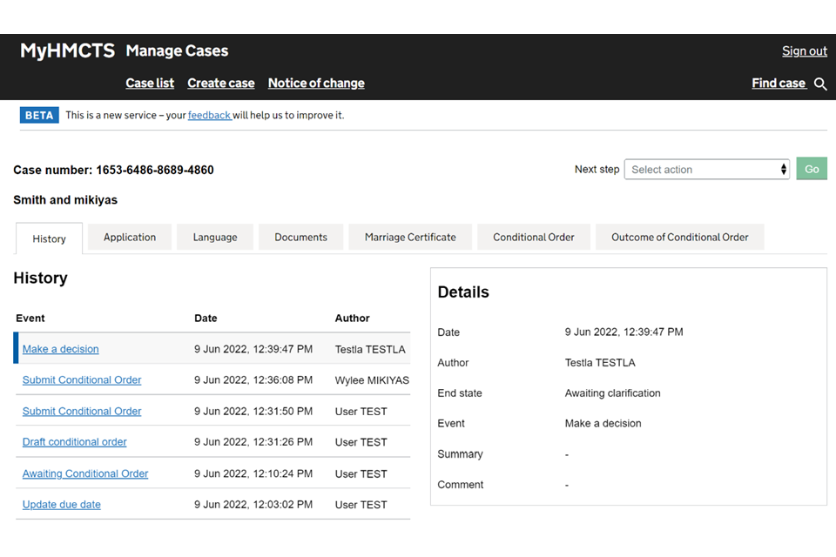Open the Next step select action dropdown

click(x=707, y=170)
